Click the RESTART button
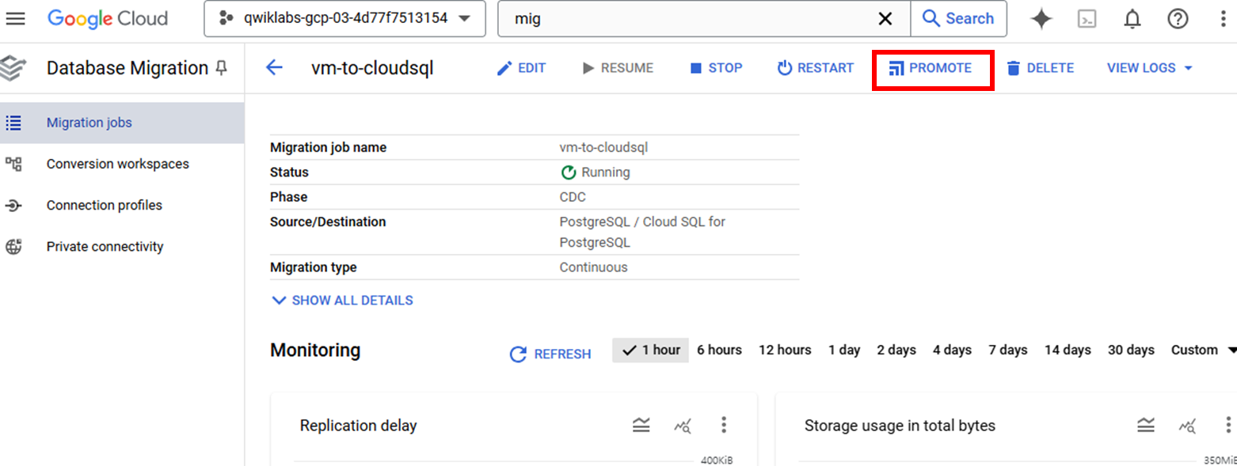Viewport: 1237px width, 466px height. click(x=816, y=68)
